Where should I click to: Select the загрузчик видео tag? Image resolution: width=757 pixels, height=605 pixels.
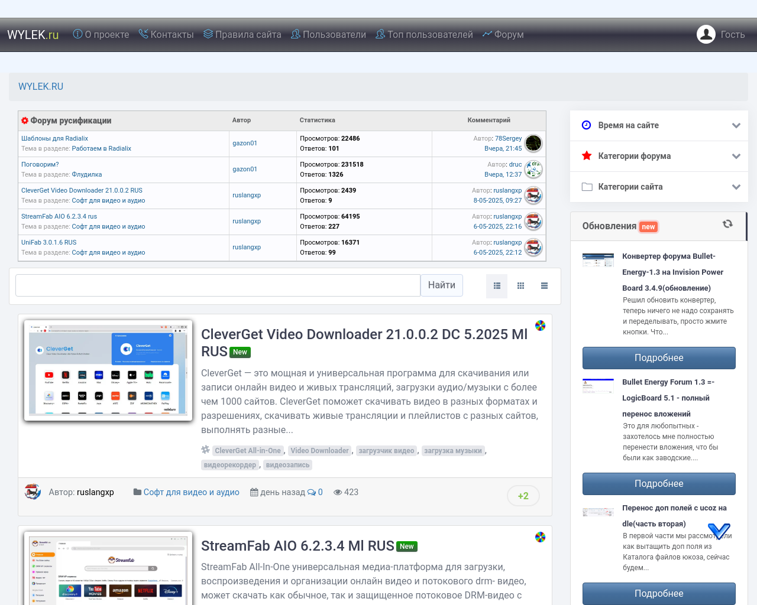(386, 451)
